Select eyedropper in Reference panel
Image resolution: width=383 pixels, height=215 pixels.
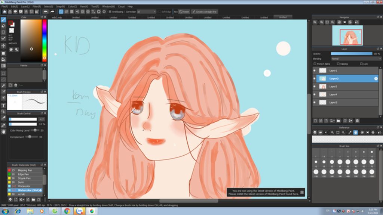(350, 133)
